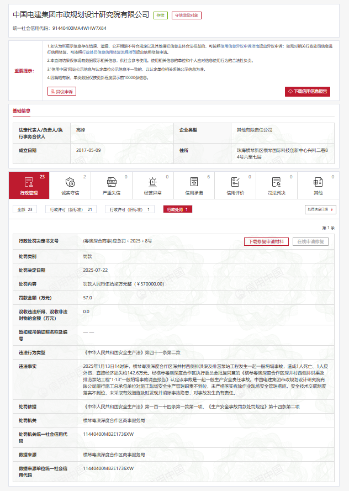The height and width of the screenshot is (491, 349).
Task: Click the 经营异常 alarm icon
Action: [152, 182]
